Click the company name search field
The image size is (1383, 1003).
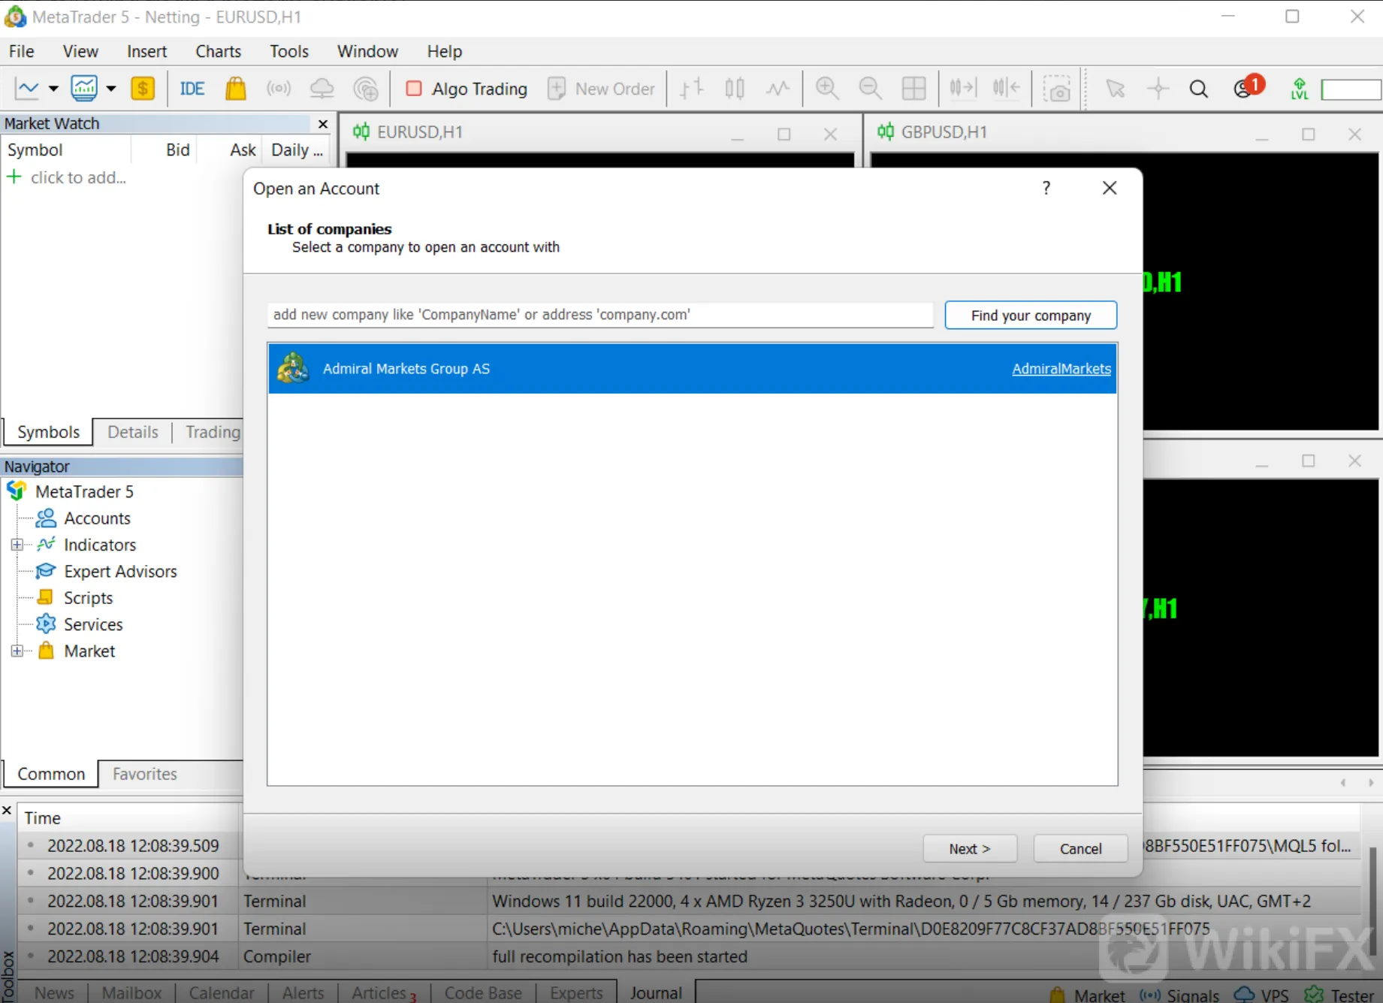point(600,315)
